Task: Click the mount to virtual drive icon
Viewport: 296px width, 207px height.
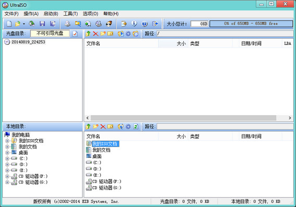Action: point(98,24)
